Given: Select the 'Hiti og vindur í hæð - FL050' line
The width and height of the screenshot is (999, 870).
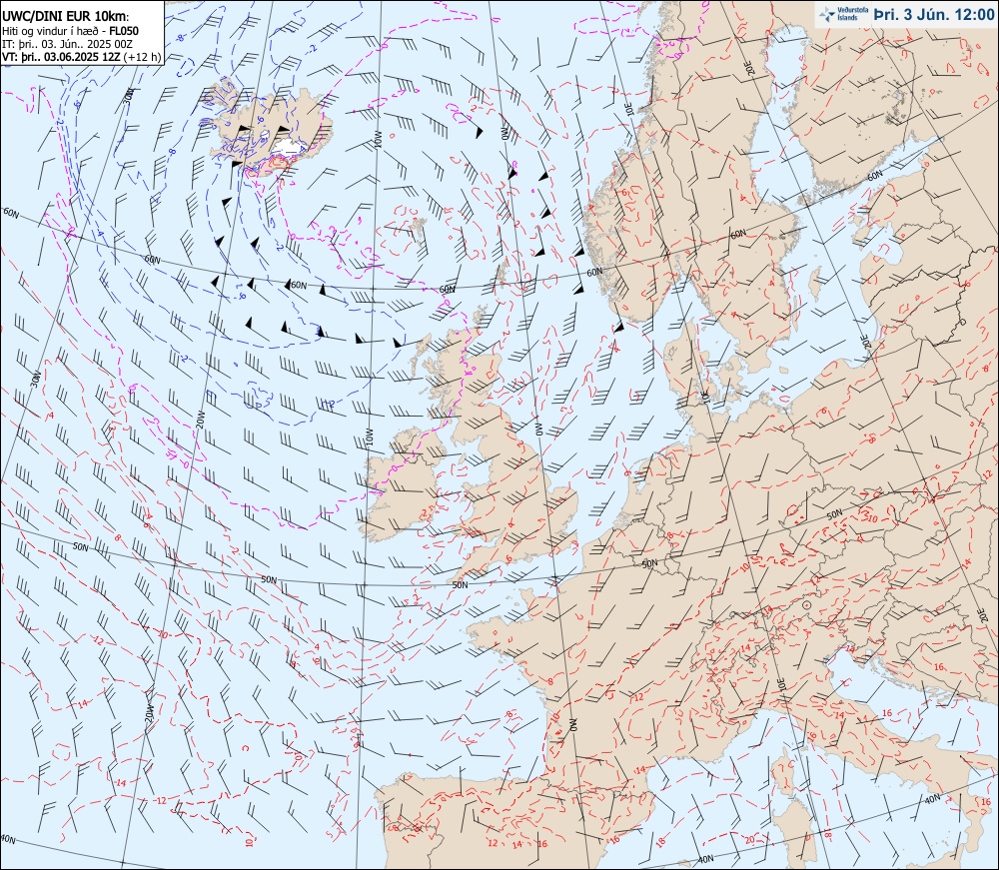Looking at the screenshot, I should click(70, 31).
